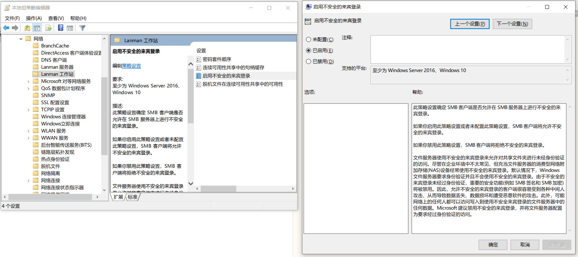Click the Export List toolbar icon
The height and width of the screenshot is (257, 578).
49,28
